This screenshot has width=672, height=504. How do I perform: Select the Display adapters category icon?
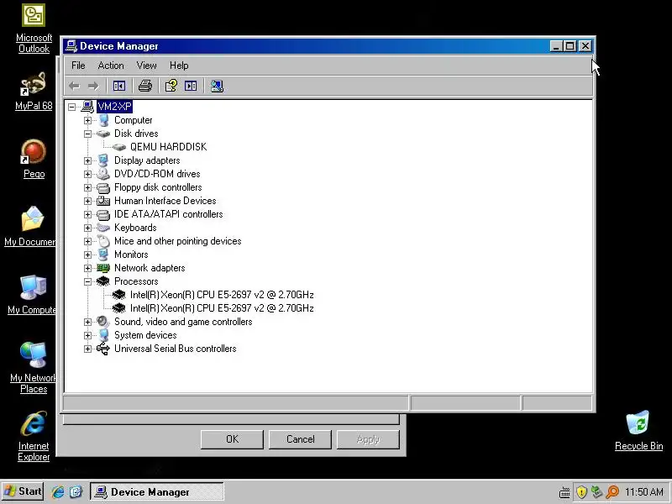pos(102,160)
